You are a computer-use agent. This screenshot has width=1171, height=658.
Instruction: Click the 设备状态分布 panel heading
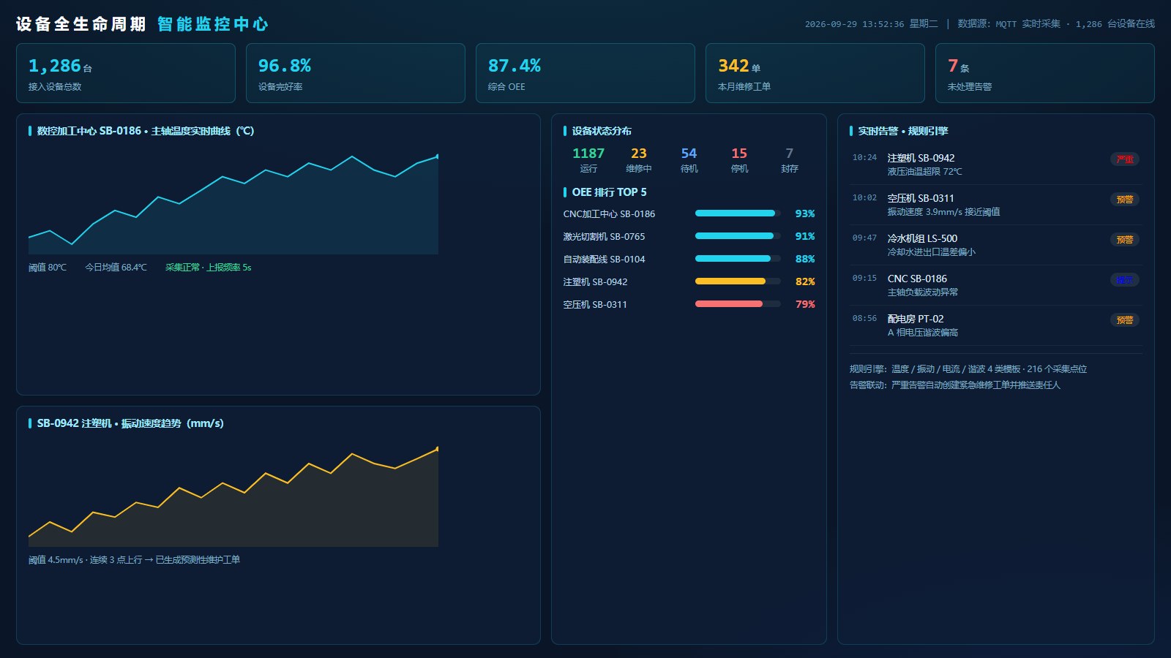pyautogui.click(x=602, y=131)
